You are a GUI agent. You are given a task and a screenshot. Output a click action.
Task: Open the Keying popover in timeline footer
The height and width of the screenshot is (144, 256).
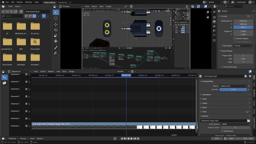pos(24,139)
